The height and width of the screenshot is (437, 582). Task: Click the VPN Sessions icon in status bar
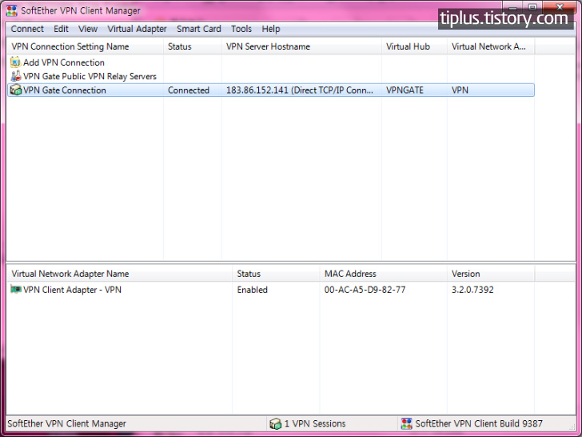point(275,423)
